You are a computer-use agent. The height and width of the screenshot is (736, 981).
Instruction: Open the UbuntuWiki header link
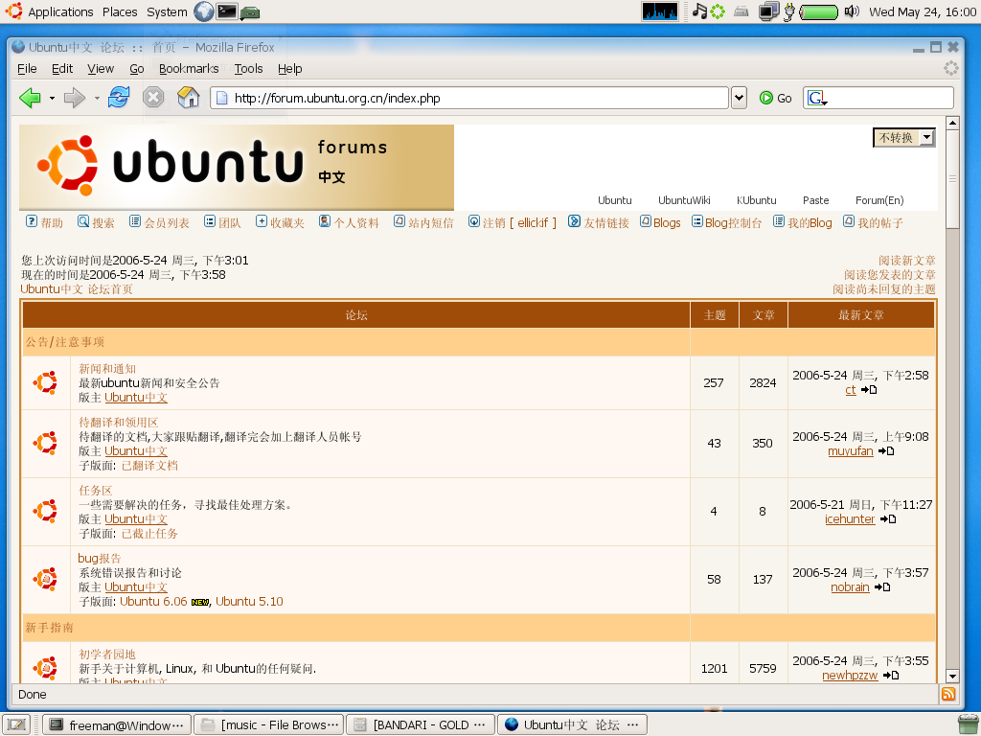click(684, 200)
